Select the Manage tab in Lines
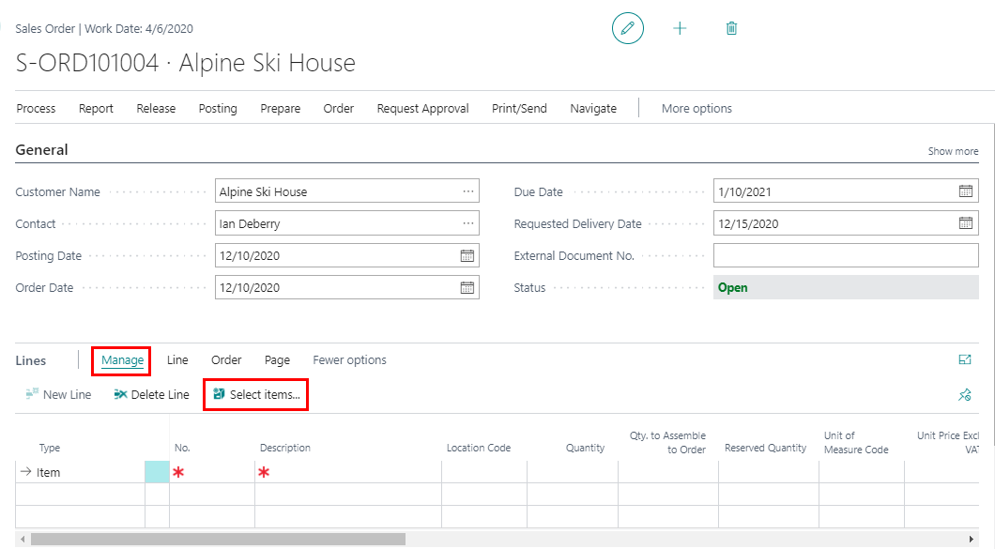 tap(122, 359)
